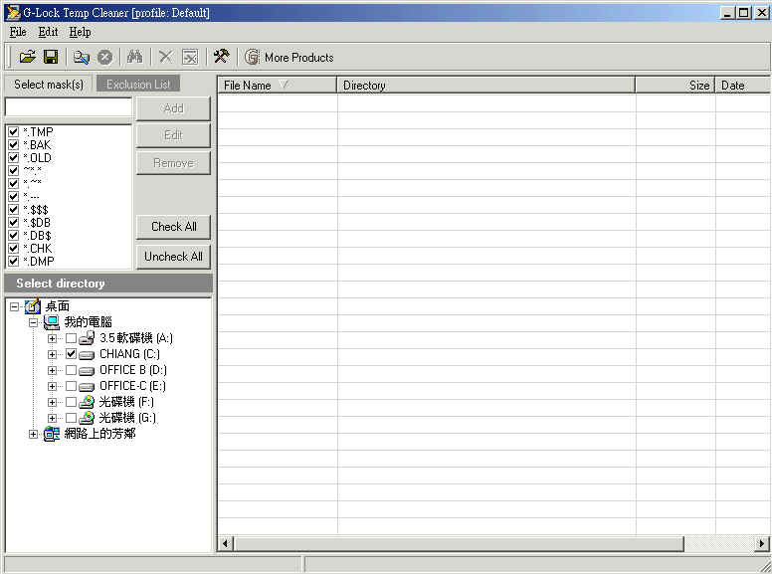Expand the 網路上的芳鄰 network node
Image resolution: width=772 pixels, height=574 pixels.
33,434
